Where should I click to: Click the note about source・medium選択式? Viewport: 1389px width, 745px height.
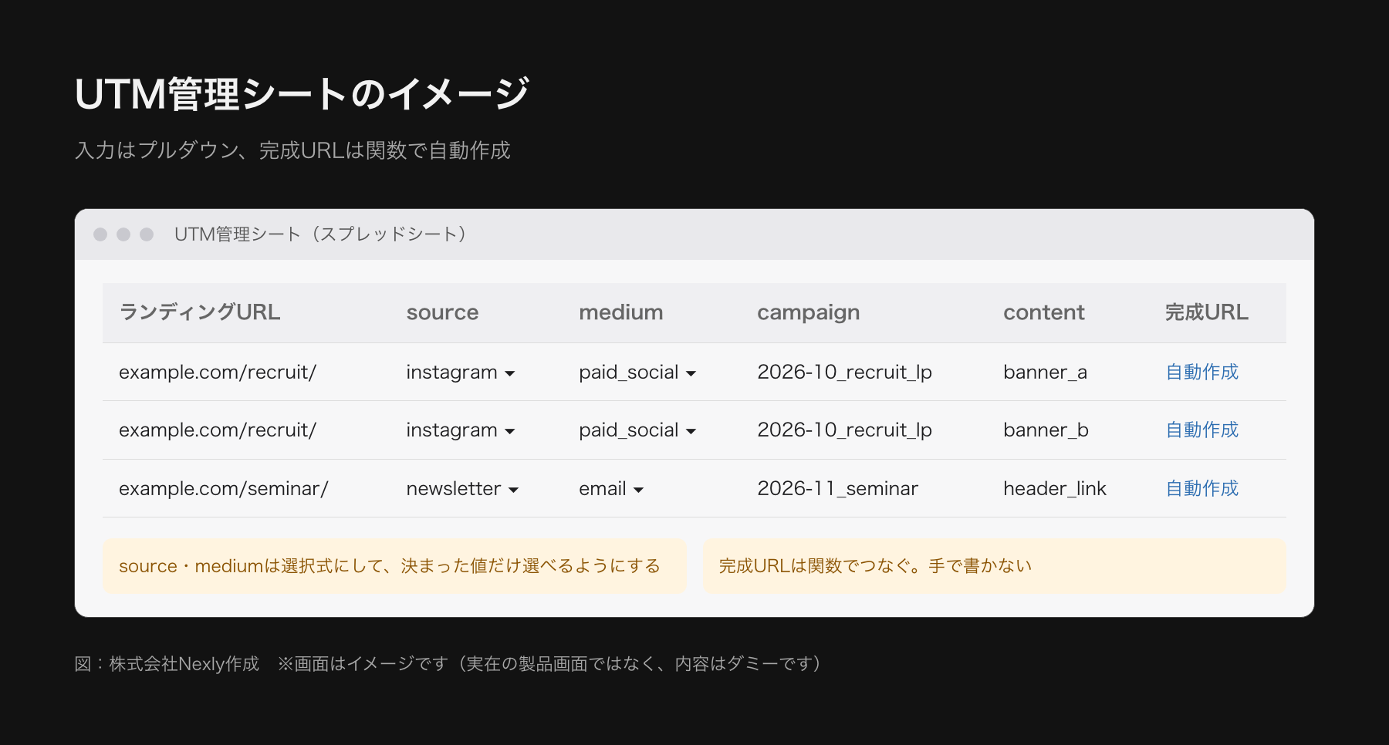pyautogui.click(x=394, y=566)
